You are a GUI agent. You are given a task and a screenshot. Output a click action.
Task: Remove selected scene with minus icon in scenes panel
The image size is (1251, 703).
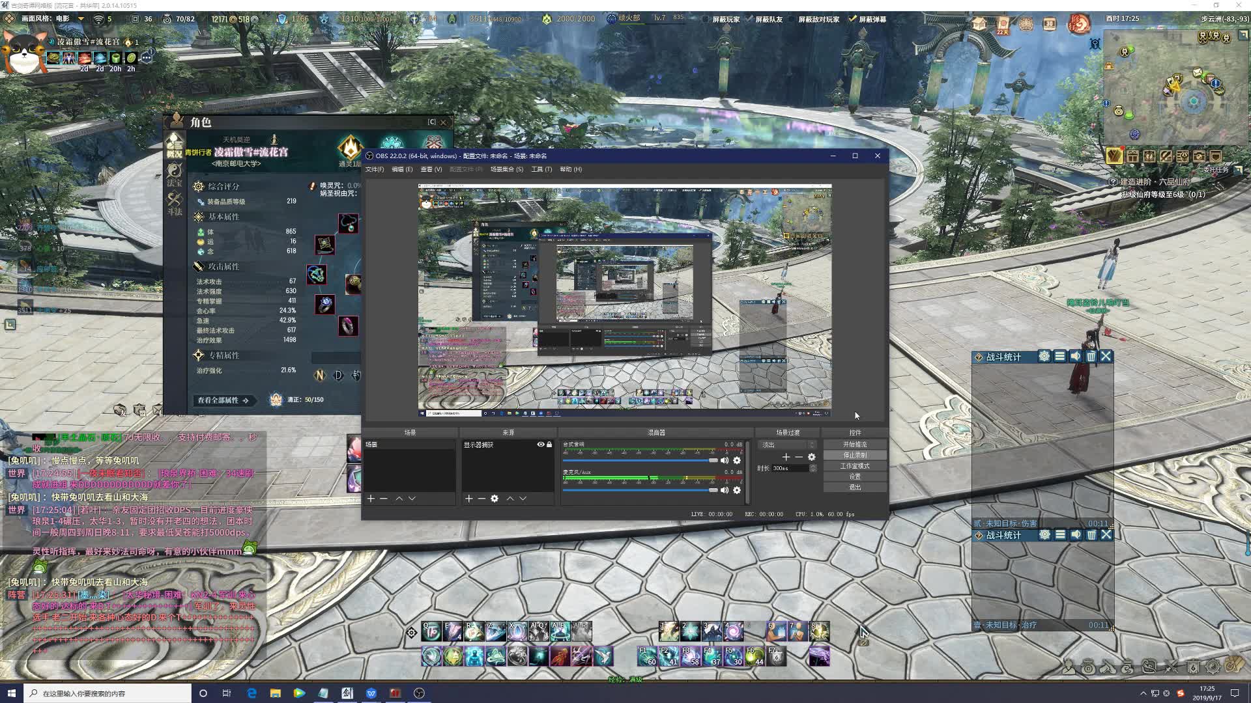tap(384, 499)
